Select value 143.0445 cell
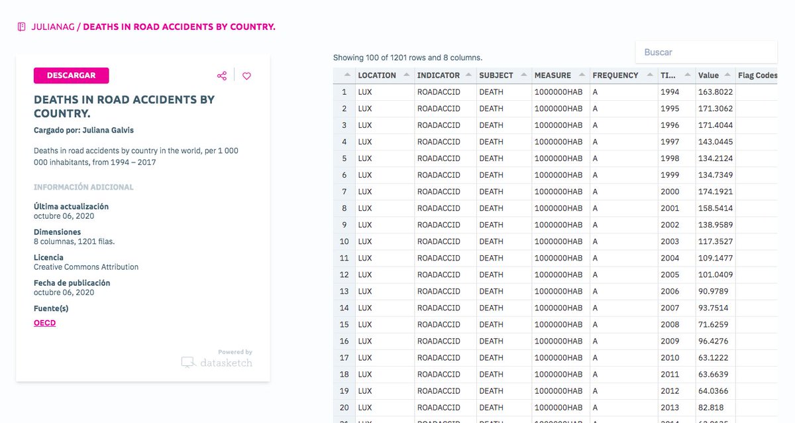The width and height of the screenshot is (795, 423). pyautogui.click(x=715, y=142)
